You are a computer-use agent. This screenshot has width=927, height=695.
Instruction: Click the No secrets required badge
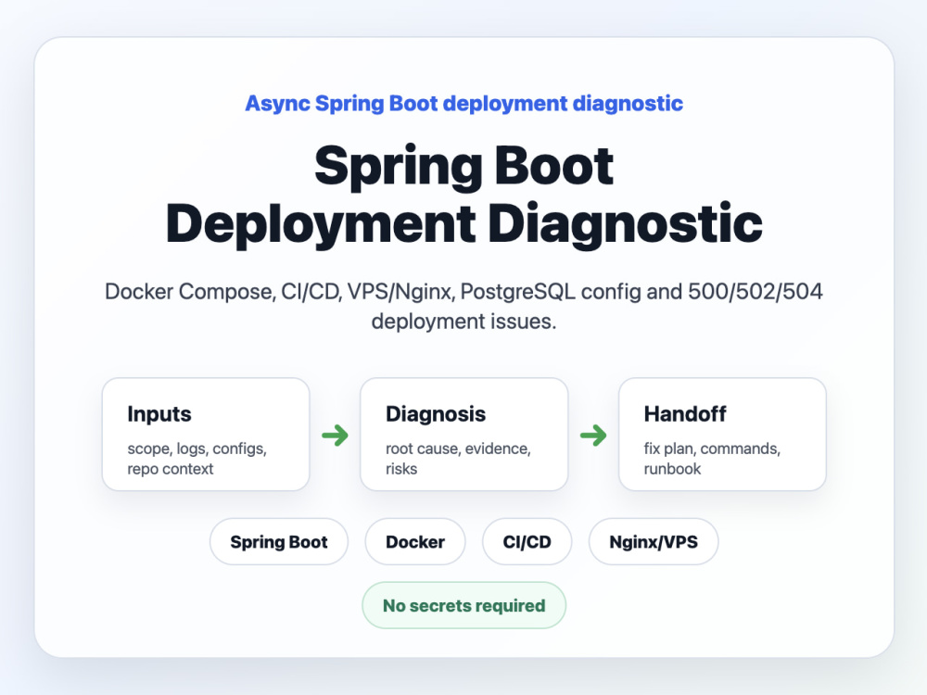[464, 605]
